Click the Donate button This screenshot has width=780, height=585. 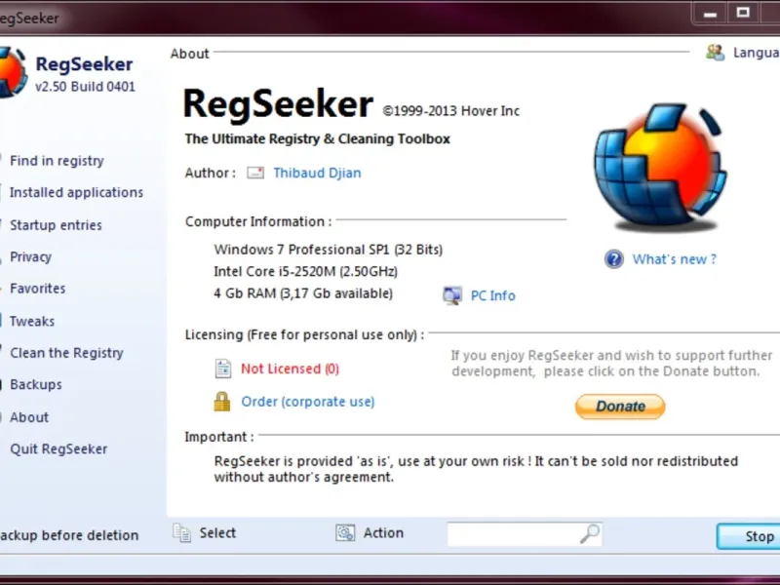coord(620,407)
